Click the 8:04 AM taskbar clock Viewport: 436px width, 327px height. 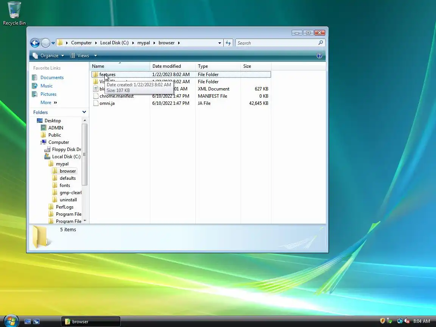(x=422, y=321)
